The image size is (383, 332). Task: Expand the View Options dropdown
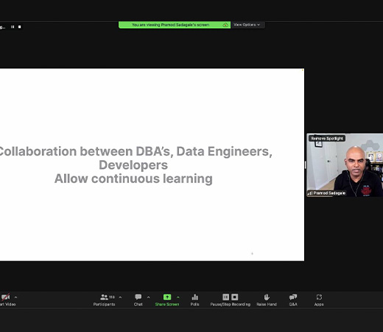(x=247, y=25)
